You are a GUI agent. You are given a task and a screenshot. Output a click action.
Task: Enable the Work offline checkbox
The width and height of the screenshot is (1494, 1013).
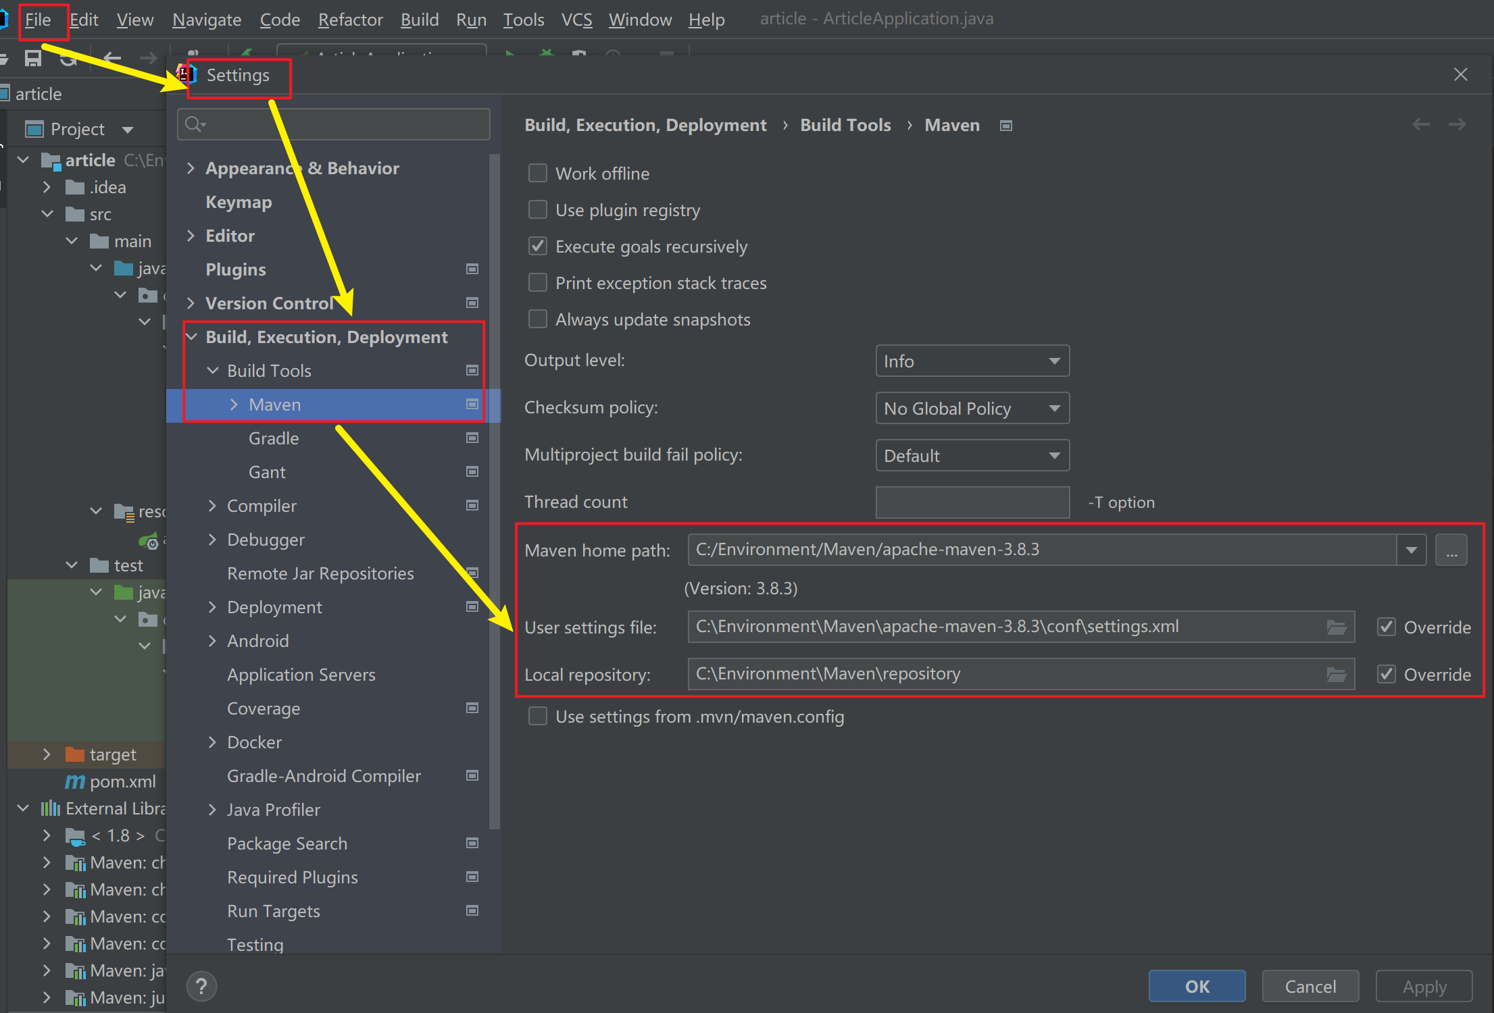tap(538, 174)
